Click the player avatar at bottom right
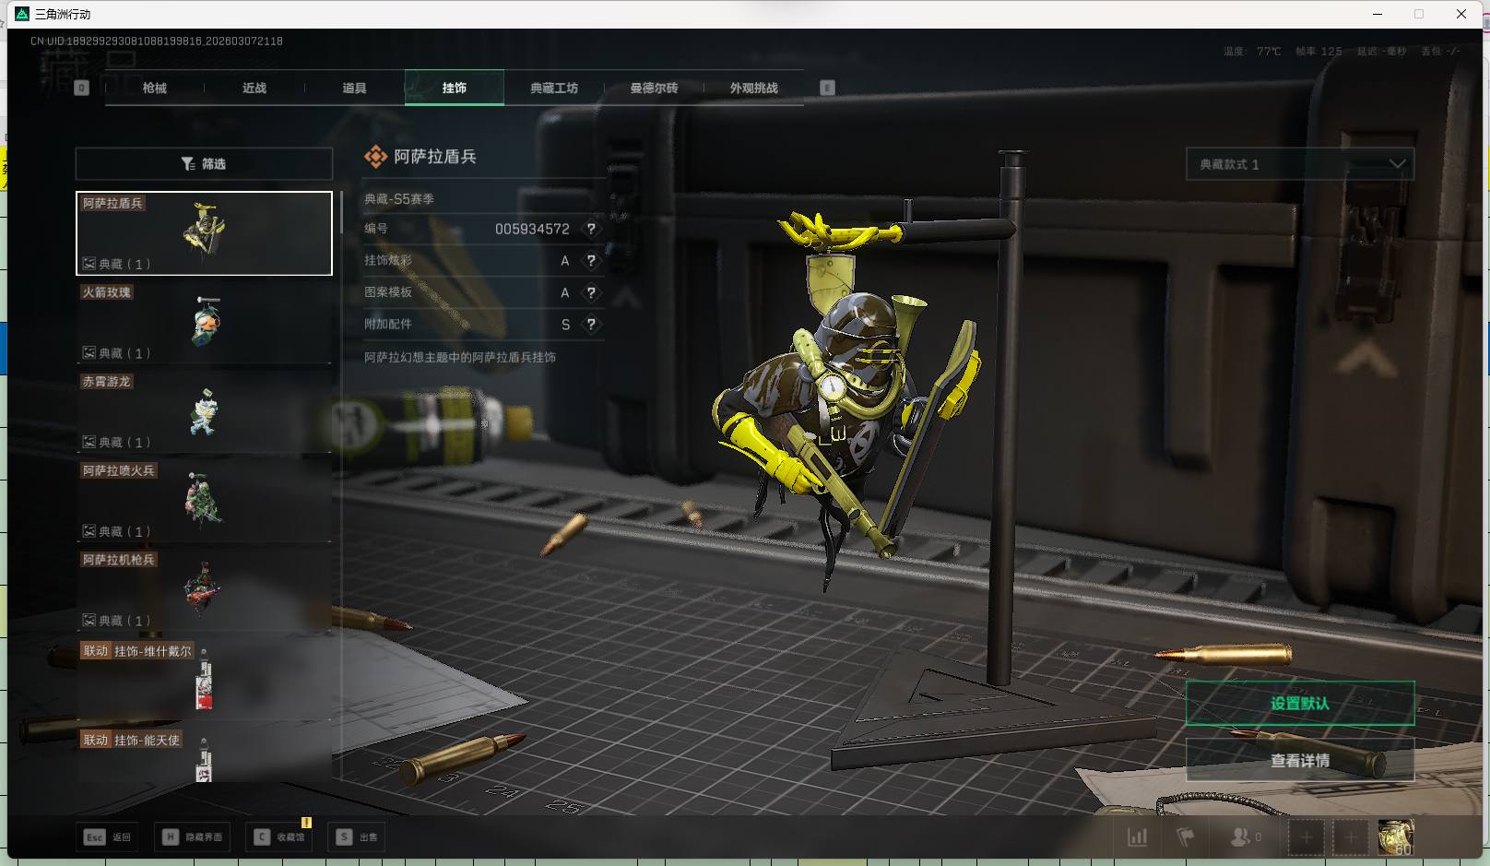The width and height of the screenshot is (1490, 866). (1395, 837)
